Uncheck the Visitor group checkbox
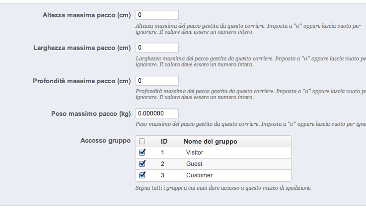This screenshot has width=366, height=212. tap(143, 153)
